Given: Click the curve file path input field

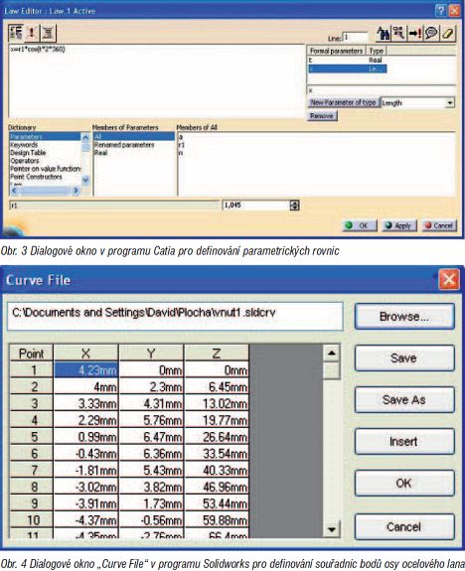Looking at the screenshot, I should [175, 316].
